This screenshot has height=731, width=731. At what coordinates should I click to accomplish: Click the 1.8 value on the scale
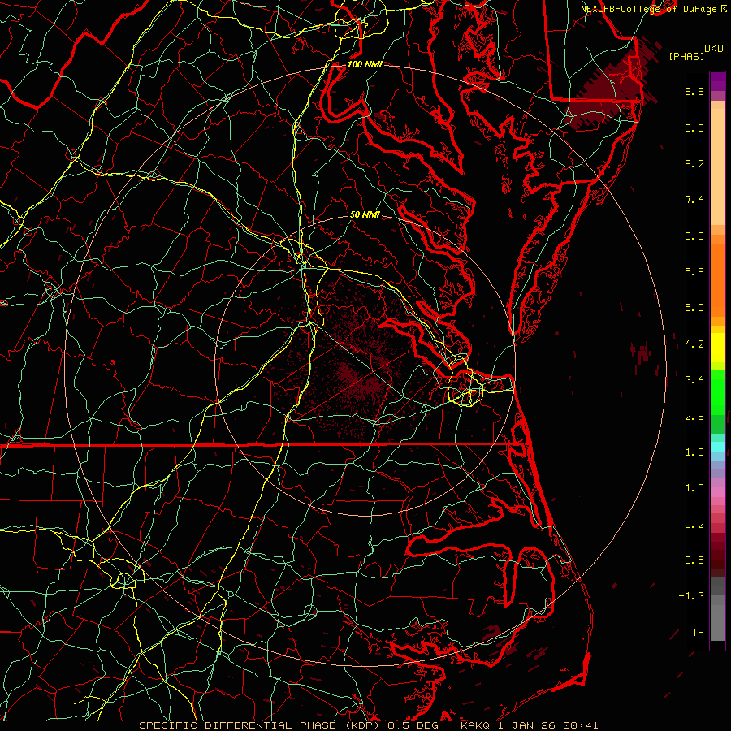(x=694, y=452)
